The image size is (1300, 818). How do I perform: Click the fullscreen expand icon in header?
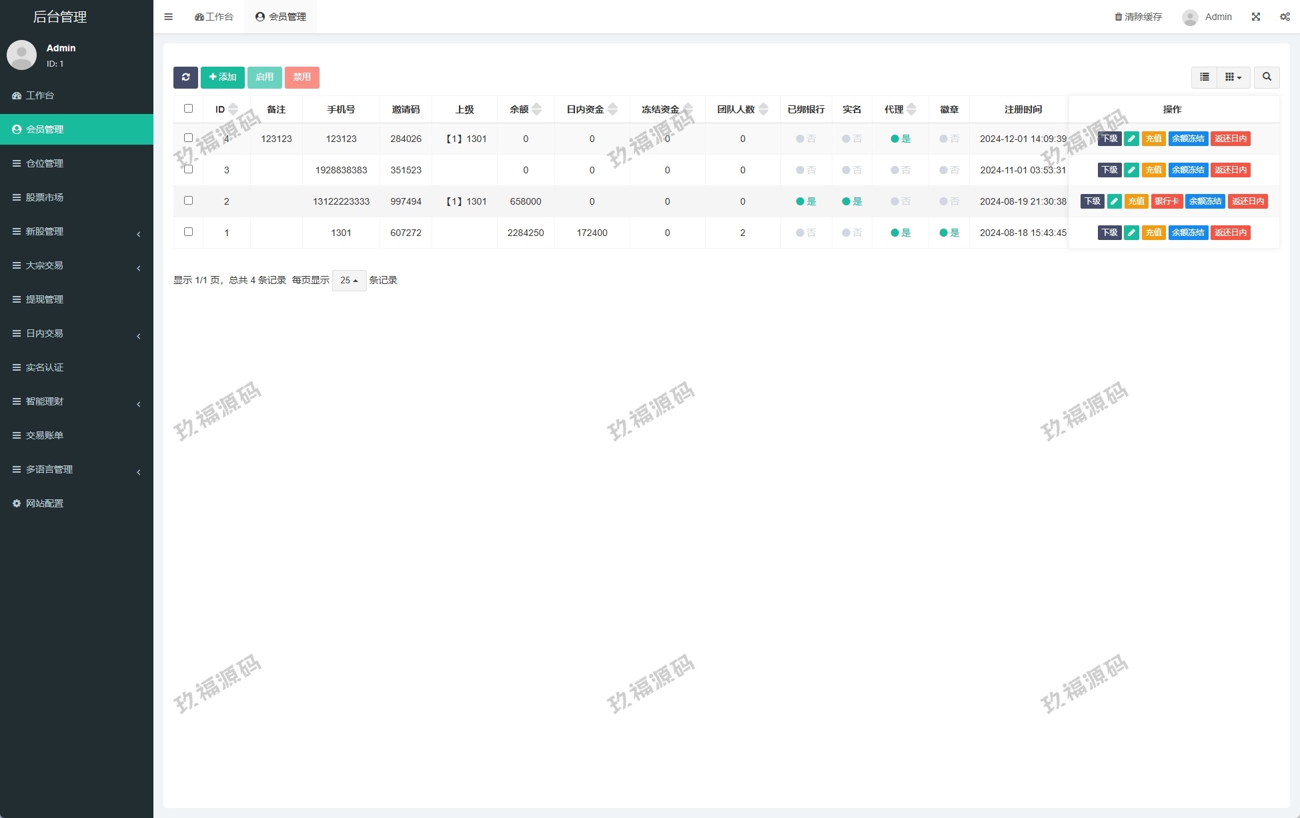(x=1256, y=17)
